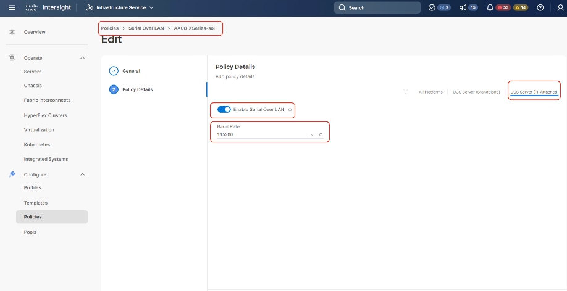Click the platform filter funnel icon
This screenshot has width=567, height=291.
tap(406, 92)
